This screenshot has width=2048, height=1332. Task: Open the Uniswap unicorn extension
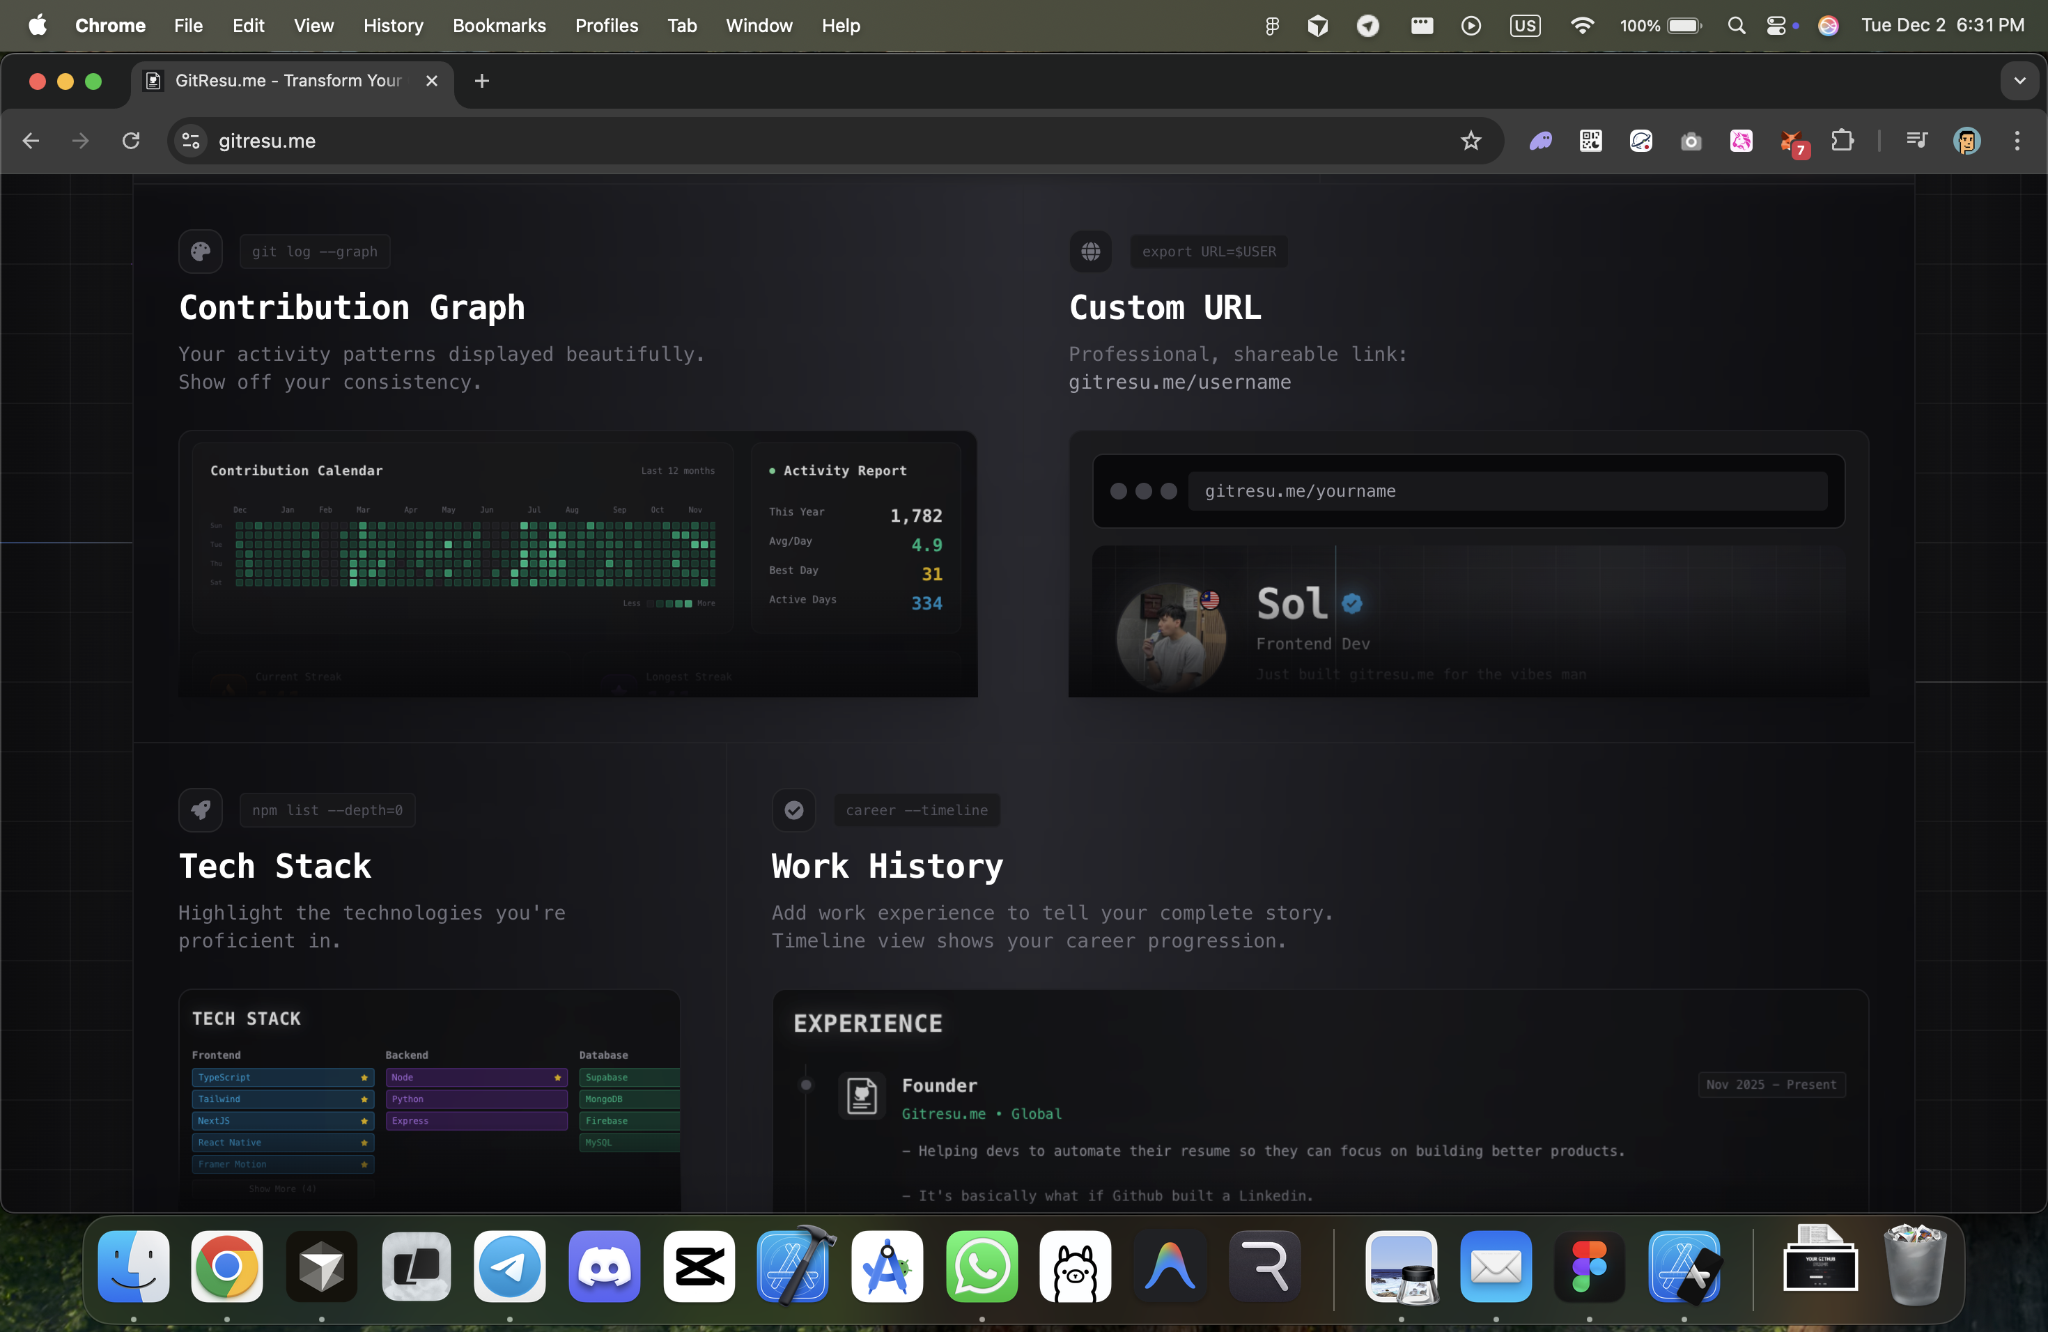(1741, 142)
